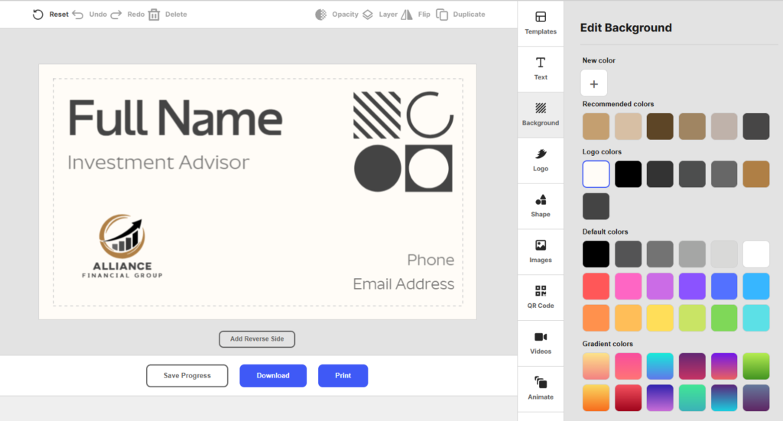Viewport: 783px width, 421px height.
Task: Click the Save Progress button
Action: (187, 376)
